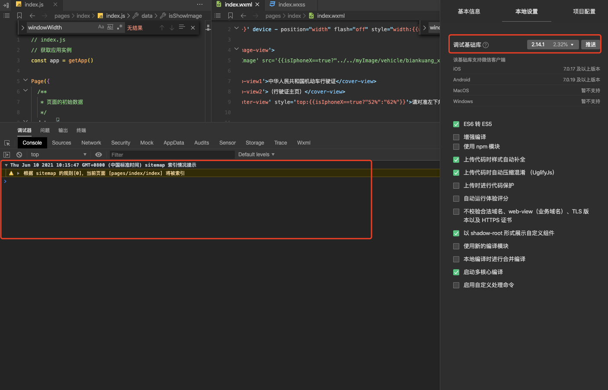Uncheck 上传代码时样式自动补全
The width and height of the screenshot is (608, 390).
pyautogui.click(x=456, y=160)
